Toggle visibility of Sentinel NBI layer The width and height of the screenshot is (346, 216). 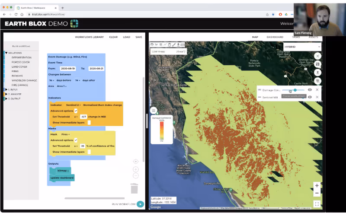[310, 97]
